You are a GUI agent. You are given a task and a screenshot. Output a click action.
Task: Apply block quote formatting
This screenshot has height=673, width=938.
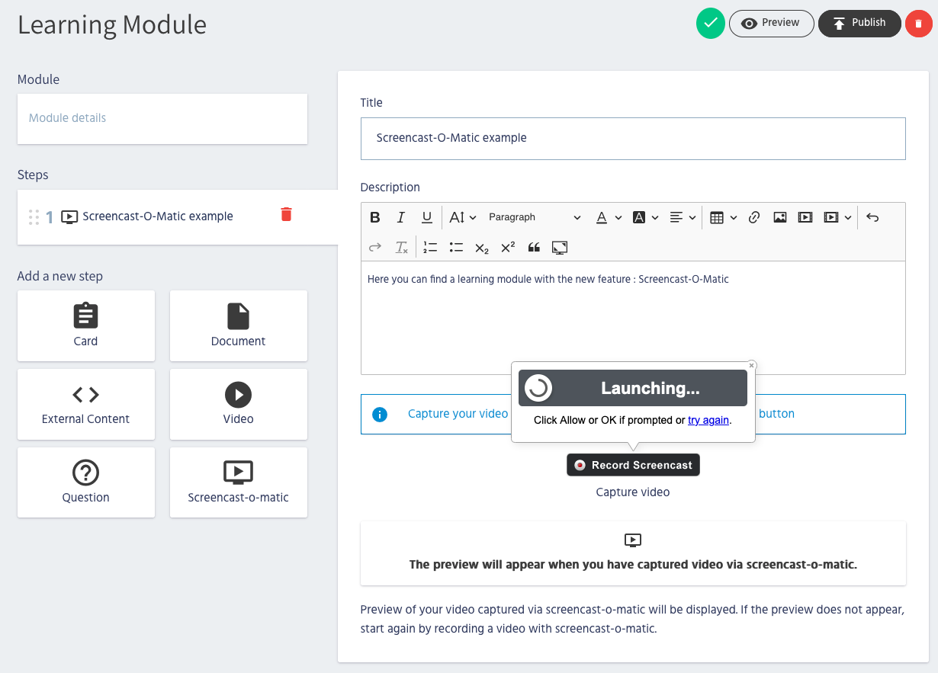click(534, 248)
